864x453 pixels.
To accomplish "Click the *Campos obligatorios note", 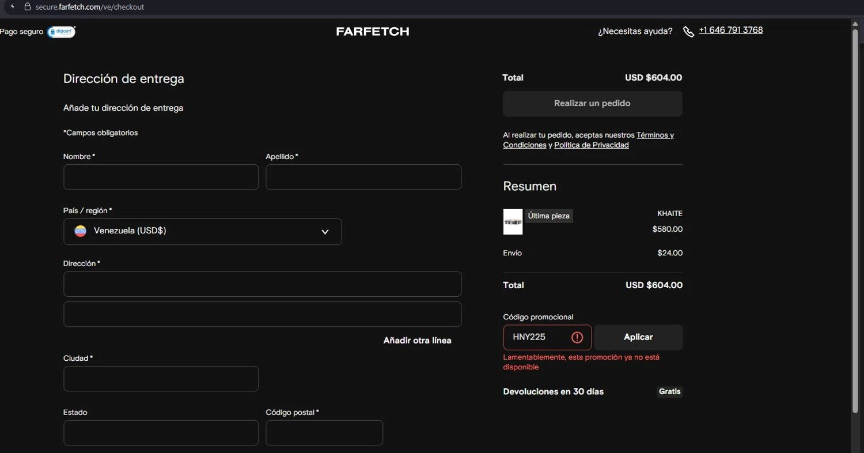I will click(x=101, y=133).
